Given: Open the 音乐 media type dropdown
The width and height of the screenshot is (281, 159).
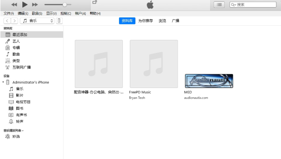Looking at the screenshot, I should point(37,21).
